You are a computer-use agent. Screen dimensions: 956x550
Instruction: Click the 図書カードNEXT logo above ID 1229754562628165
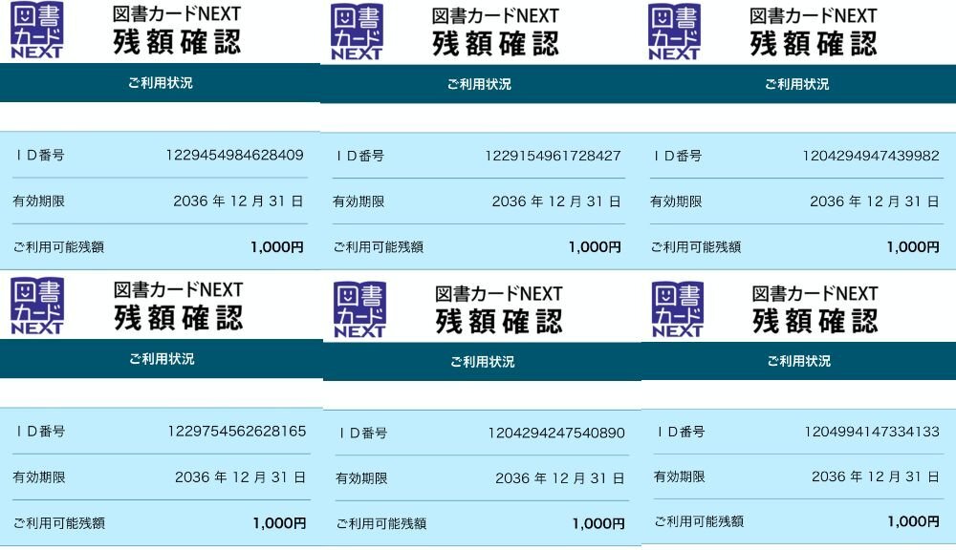37,306
